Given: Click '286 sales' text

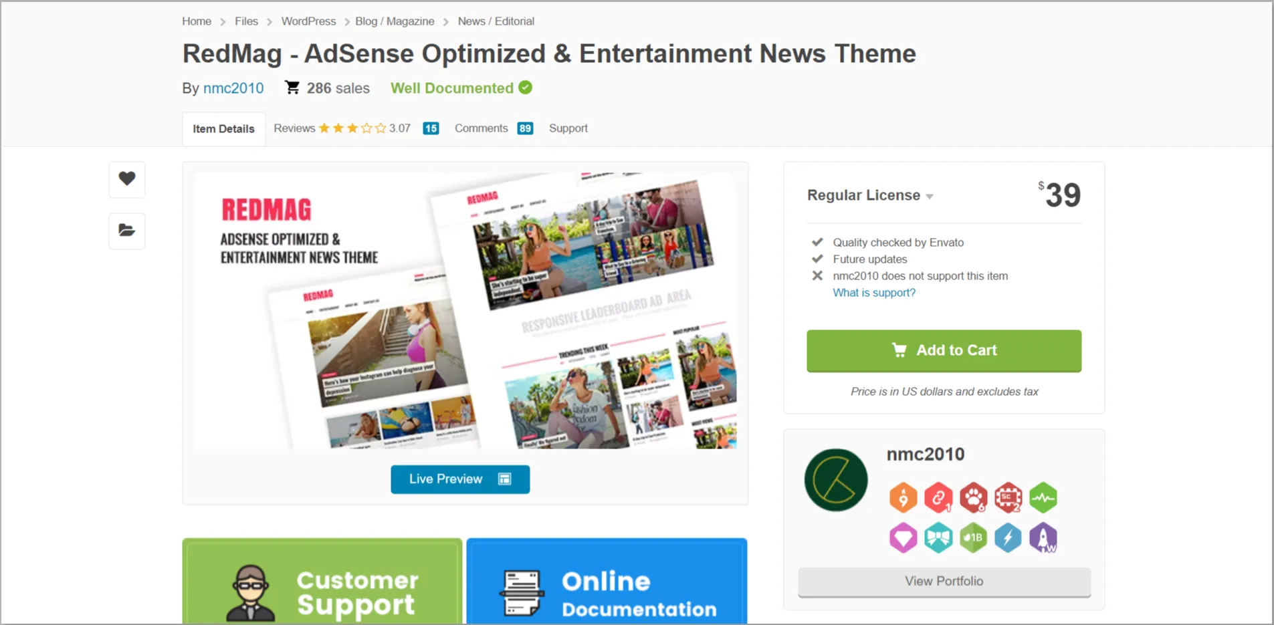Looking at the screenshot, I should [x=338, y=88].
